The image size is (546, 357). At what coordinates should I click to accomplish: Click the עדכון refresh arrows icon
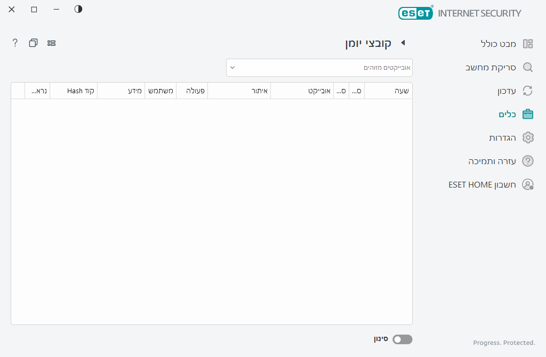pos(528,91)
